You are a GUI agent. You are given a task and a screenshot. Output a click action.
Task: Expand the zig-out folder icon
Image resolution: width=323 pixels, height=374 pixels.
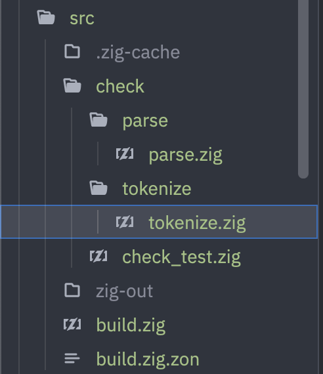pos(72,290)
